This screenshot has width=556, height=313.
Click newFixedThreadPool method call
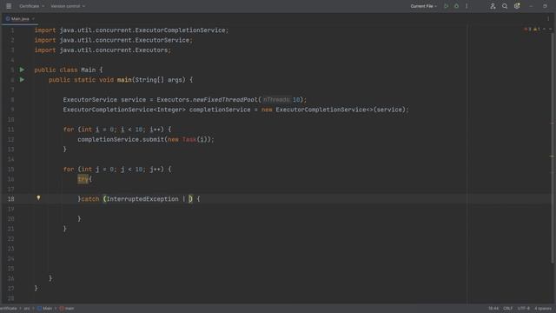pyautogui.click(x=225, y=100)
